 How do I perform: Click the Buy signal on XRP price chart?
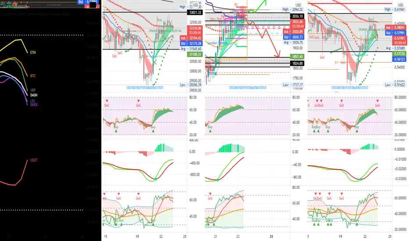[x=370, y=19]
